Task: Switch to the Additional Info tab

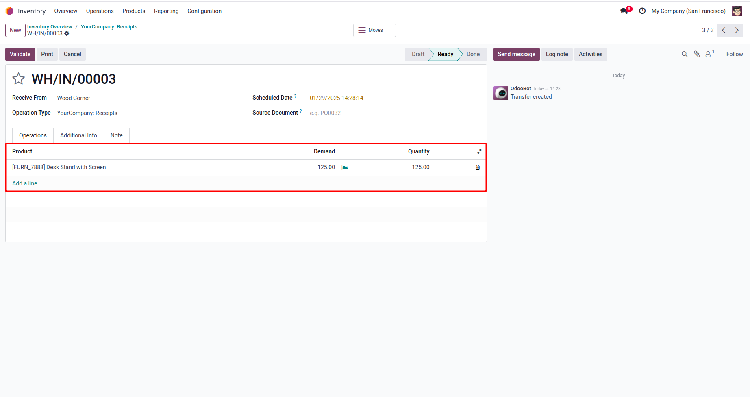Action: coord(78,135)
